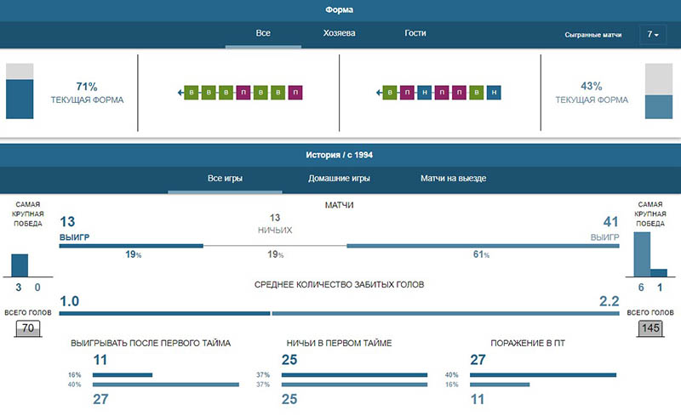Click the last blue Н box in right form
Image resolution: width=681 pixels, height=416 pixels.
pos(494,93)
